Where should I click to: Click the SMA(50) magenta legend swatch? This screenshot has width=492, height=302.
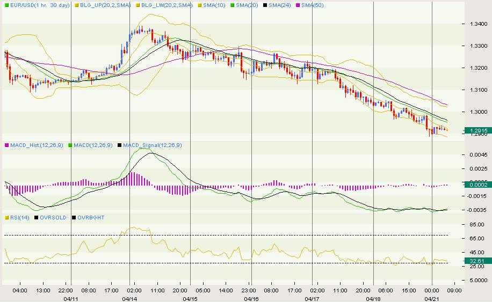[298, 5]
